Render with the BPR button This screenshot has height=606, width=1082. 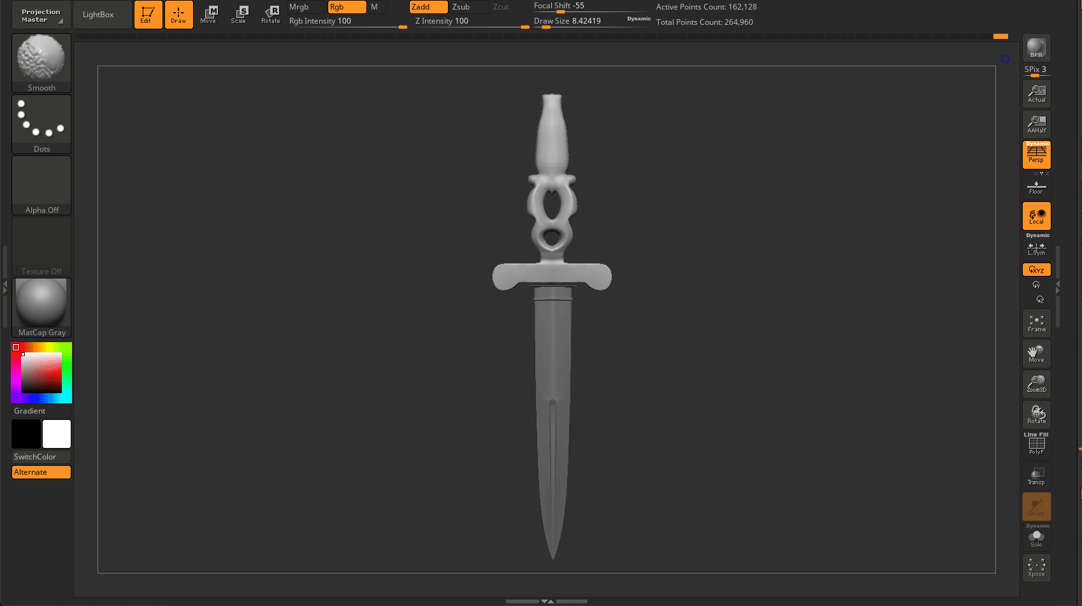click(x=1037, y=48)
